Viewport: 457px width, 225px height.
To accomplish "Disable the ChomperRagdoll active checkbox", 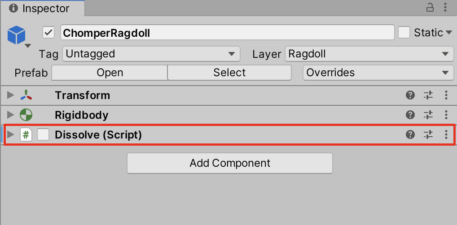I will [x=48, y=33].
